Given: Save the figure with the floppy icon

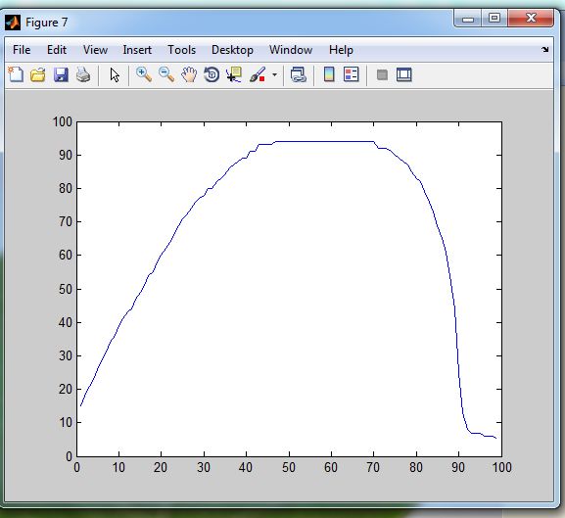Looking at the screenshot, I should point(61,75).
